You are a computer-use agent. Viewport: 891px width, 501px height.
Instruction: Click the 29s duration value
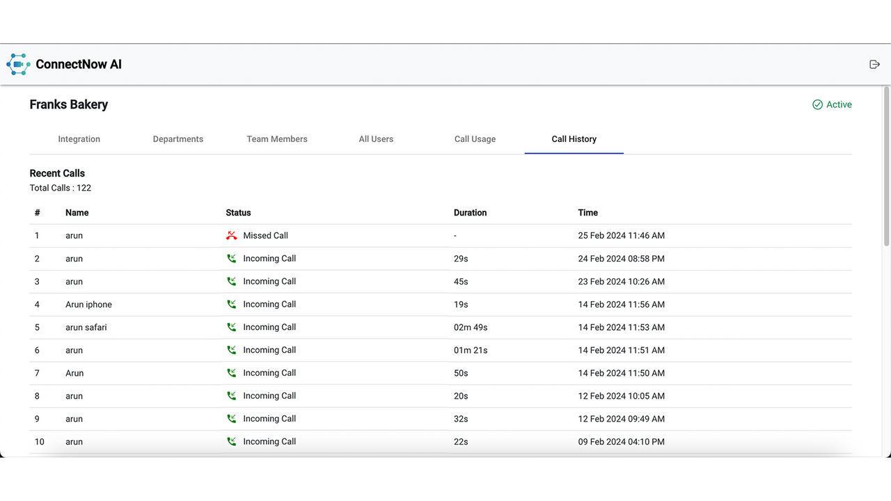click(x=461, y=259)
